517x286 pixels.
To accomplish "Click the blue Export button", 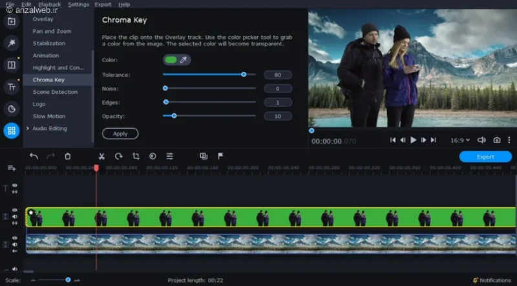I will (485, 157).
